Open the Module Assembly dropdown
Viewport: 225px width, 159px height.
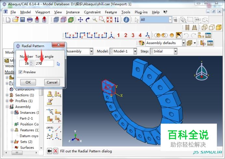(91, 51)
